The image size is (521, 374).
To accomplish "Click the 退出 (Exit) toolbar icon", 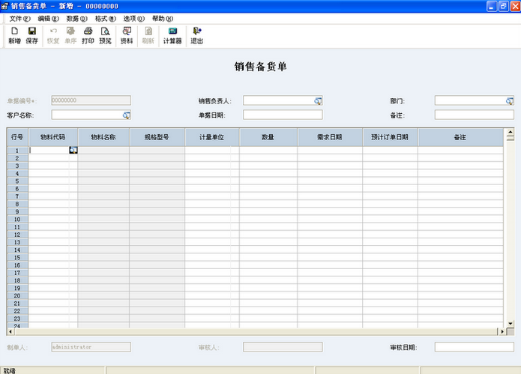I will pos(196,35).
